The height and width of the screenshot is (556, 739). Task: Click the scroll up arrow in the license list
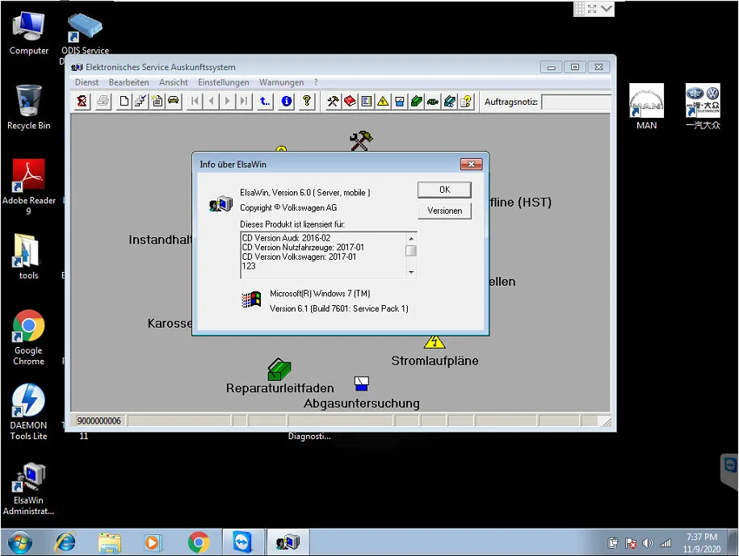[411, 239]
